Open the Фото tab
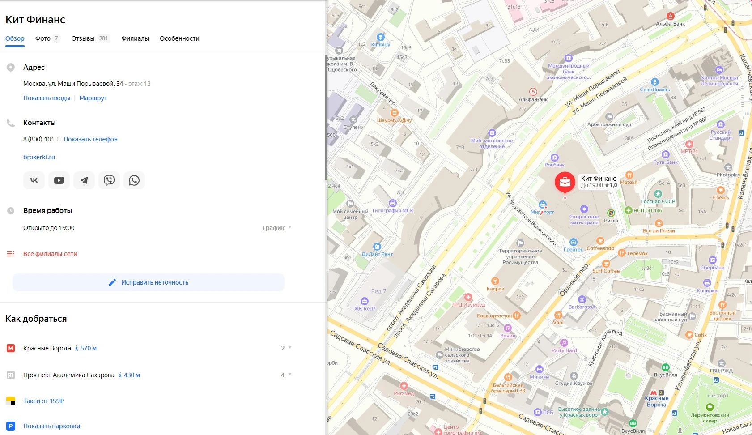 pyautogui.click(x=47, y=38)
